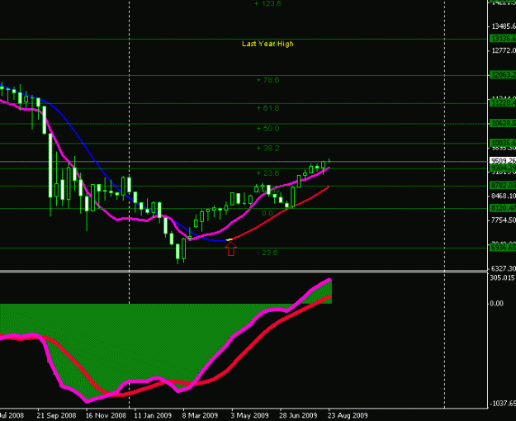Select the '- 23.6' Fibonacci label
Screen dimensions: 516x421
point(267,253)
